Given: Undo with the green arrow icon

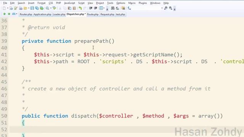Looking at the screenshot, I should coord(80,8).
